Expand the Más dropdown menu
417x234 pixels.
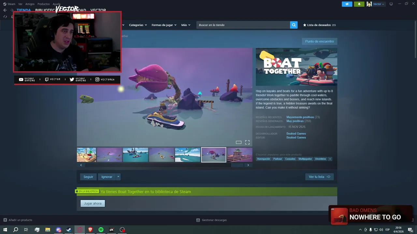(186, 25)
